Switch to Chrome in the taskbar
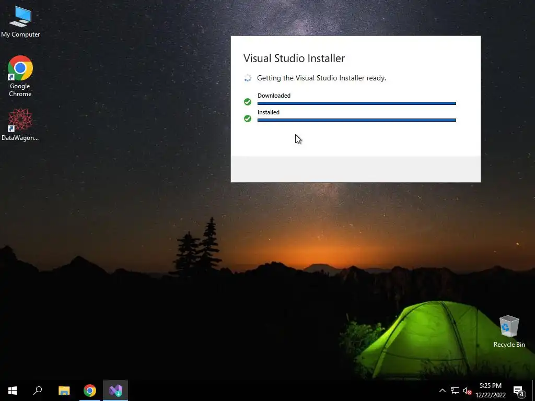The image size is (535, 401). [x=90, y=391]
